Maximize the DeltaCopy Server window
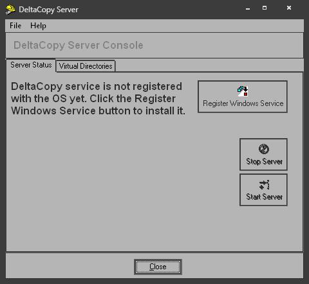The height and width of the screenshot is (284, 309). (265, 8)
